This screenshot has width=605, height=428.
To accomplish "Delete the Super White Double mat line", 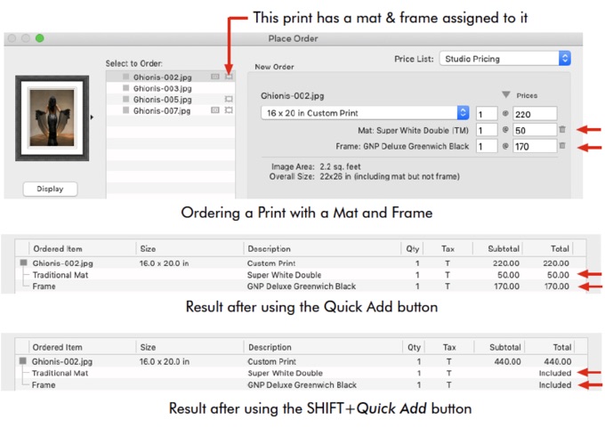I will click(562, 130).
